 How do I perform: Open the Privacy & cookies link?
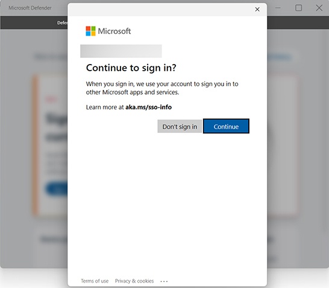pyautogui.click(x=134, y=281)
